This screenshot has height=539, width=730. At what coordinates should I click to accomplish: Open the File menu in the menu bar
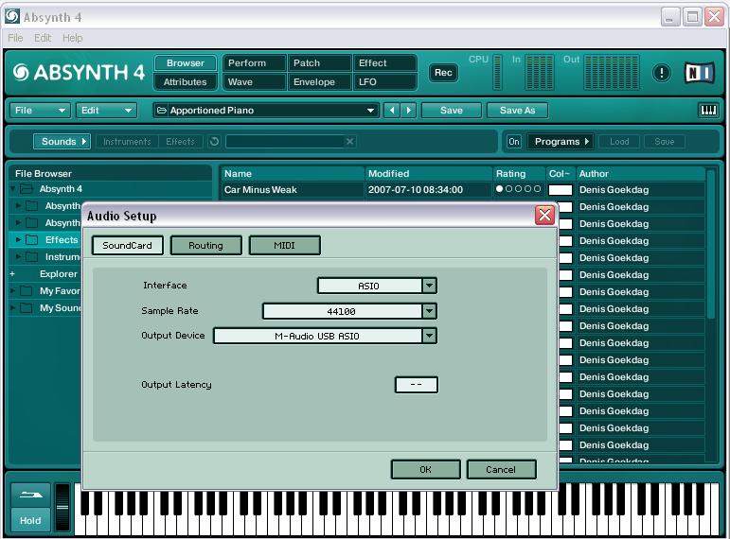point(15,38)
